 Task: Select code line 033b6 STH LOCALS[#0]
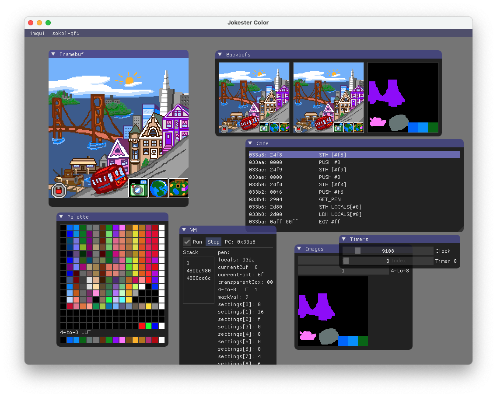(354, 207)
